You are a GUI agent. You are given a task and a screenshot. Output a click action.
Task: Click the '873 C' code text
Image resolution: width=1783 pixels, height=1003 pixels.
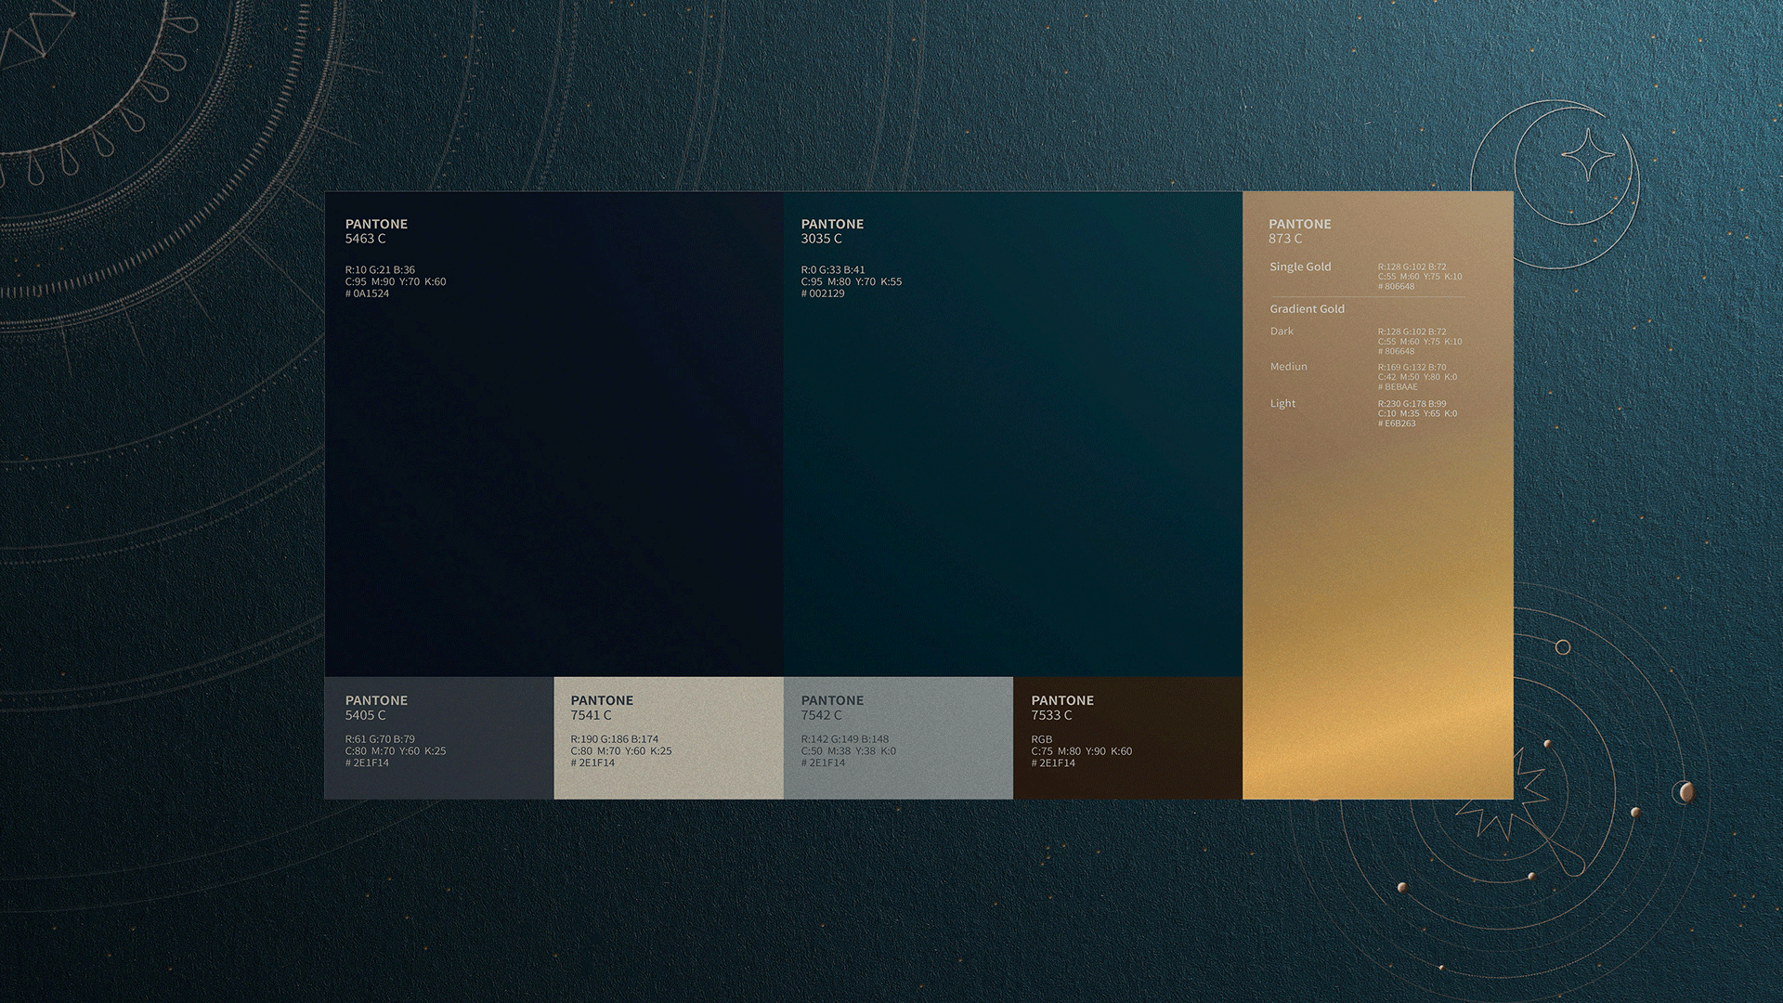tap(1285, 239)
